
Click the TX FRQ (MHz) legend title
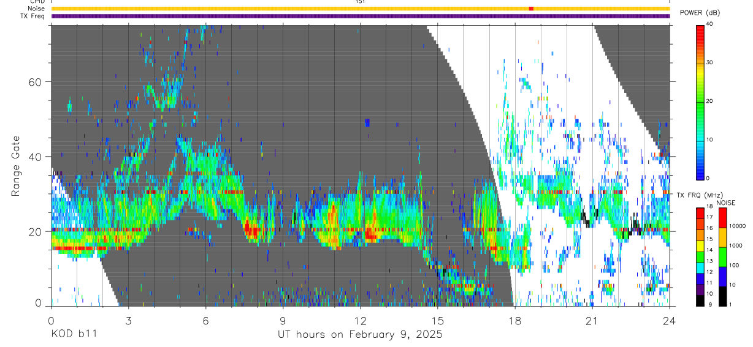point(699,195)
